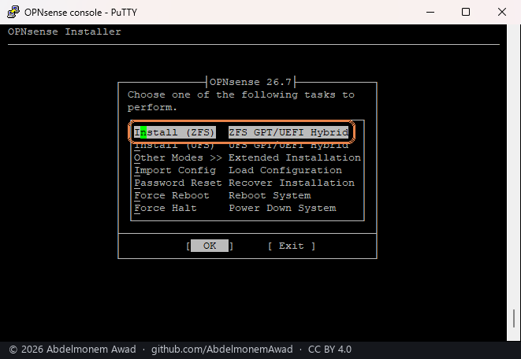This screenshot has height=359, width=521.
Task: Click the 'Power Down System' description text
Action: pyautogui.click(x=282, y=208)
